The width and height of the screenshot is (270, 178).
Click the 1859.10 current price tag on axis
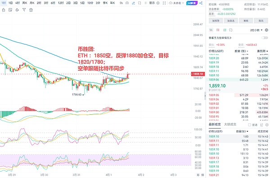point(198,74)
